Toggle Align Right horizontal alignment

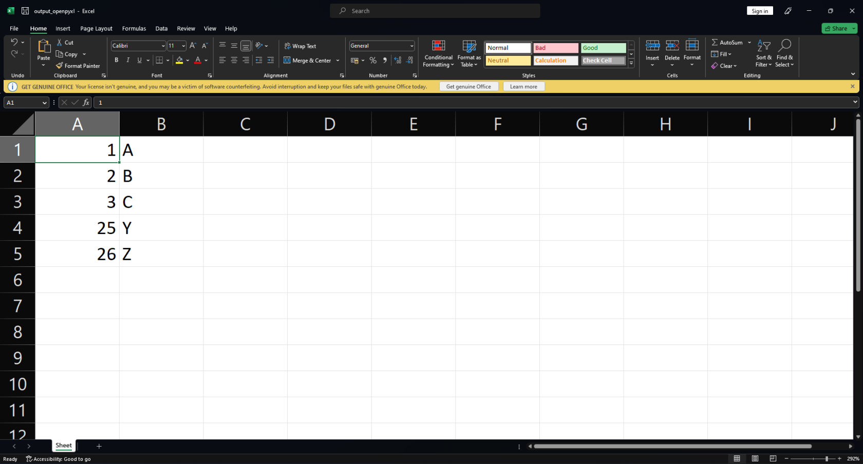(x=246, y=60)
